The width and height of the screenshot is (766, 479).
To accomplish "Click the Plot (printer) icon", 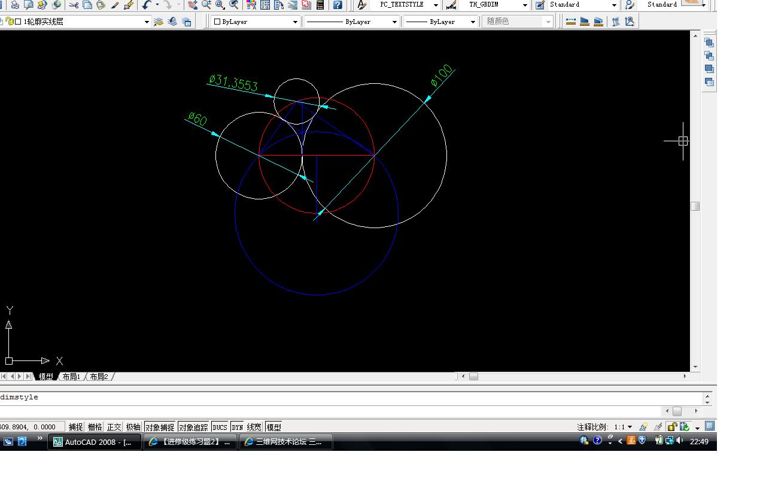I will (15, 5).
